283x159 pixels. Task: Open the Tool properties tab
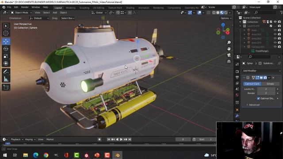tap(237, 64)
